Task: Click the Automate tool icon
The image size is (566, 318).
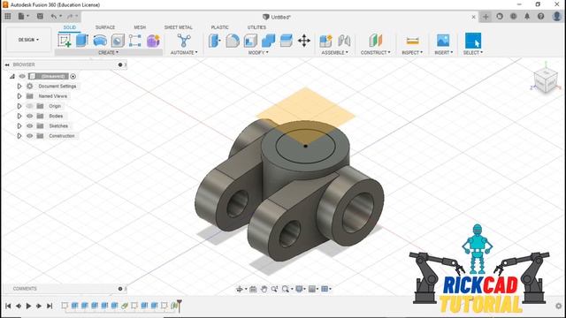Action: click(184, 41)
